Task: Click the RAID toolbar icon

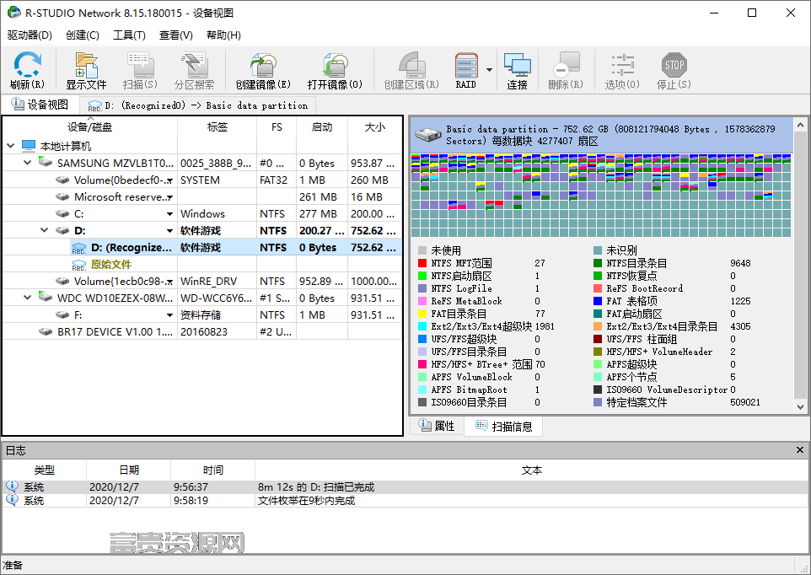Action: pos(465,65)
